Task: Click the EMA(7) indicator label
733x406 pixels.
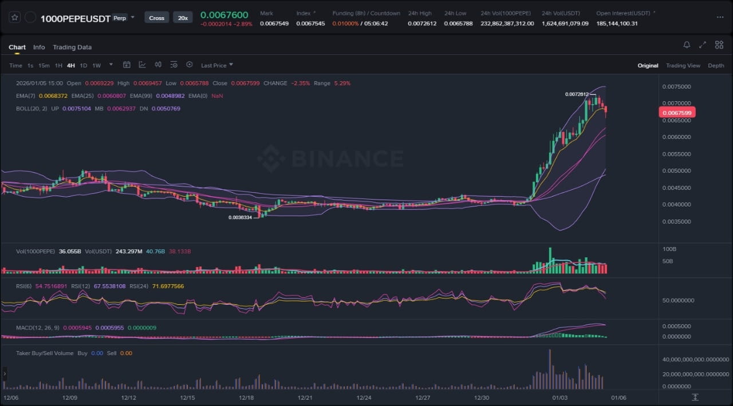Action: (25, 95)
